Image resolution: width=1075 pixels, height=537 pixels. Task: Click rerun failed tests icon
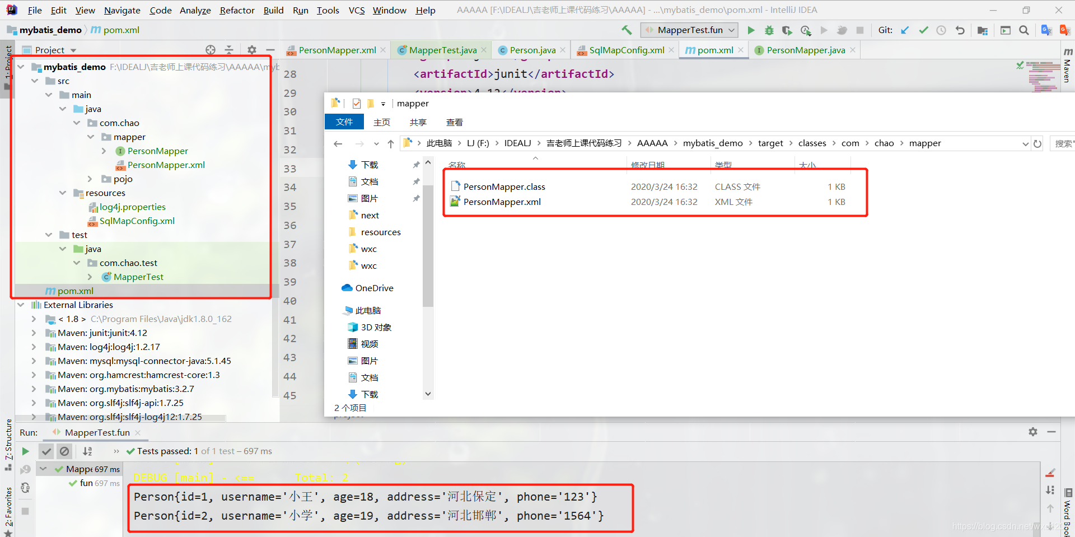point(25,469)
